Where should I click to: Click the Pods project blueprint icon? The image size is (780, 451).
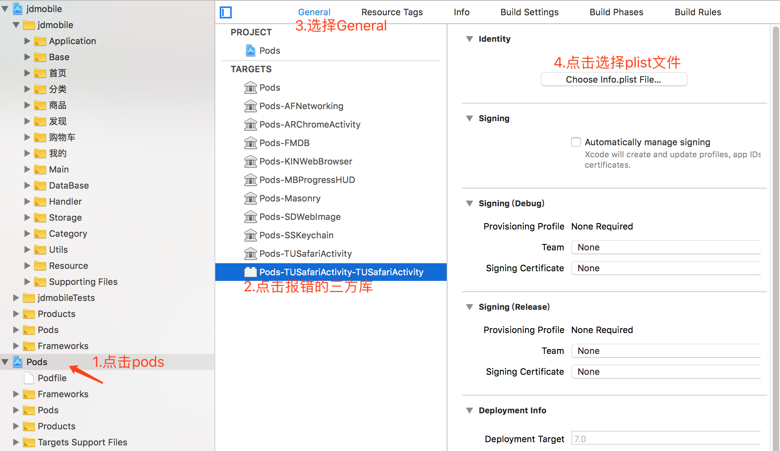point(251,51)
